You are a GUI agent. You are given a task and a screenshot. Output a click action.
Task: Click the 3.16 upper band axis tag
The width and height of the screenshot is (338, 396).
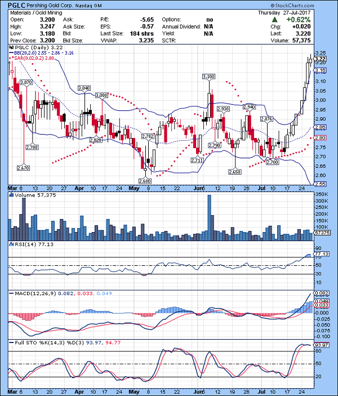coord(321,70)
